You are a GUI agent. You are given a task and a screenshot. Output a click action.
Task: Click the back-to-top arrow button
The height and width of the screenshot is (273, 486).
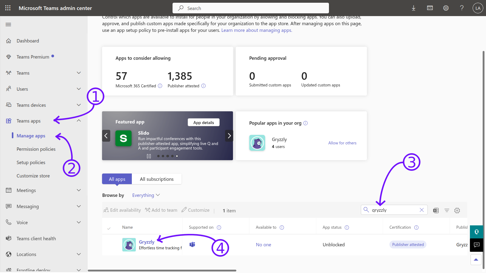tap(476, 260)
